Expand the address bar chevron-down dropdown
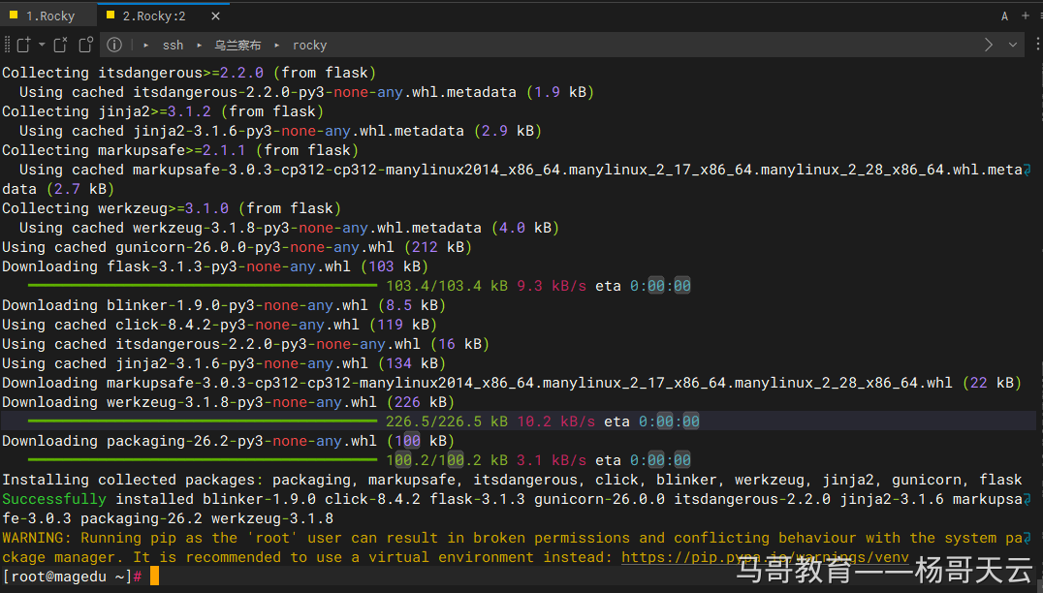The width and height of the screenshot is (1043, 593). (x=1012, y=45)
